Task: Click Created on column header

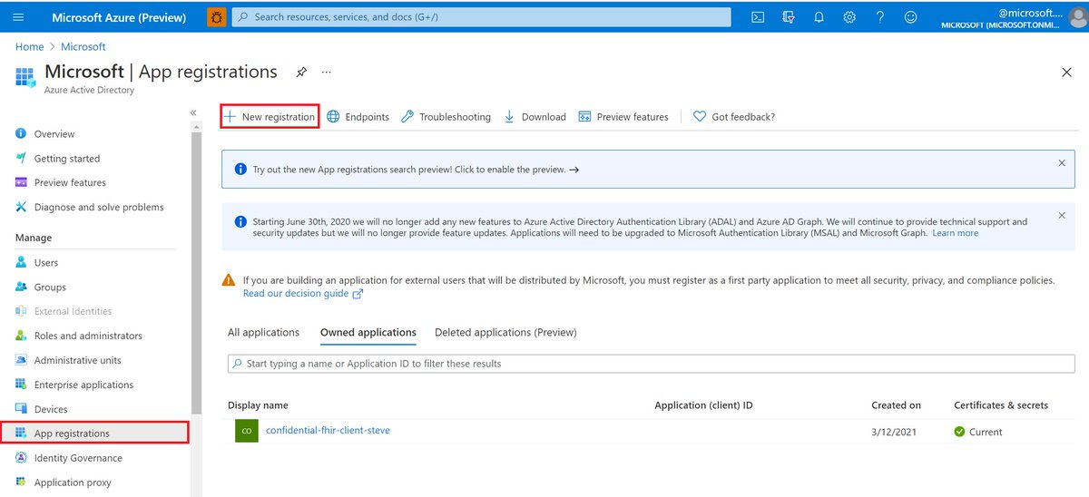Action: click(896, 405)
